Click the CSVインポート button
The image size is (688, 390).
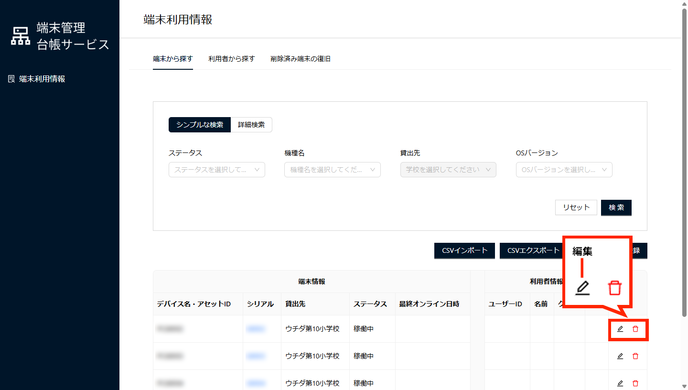click(x=464, y=250)
